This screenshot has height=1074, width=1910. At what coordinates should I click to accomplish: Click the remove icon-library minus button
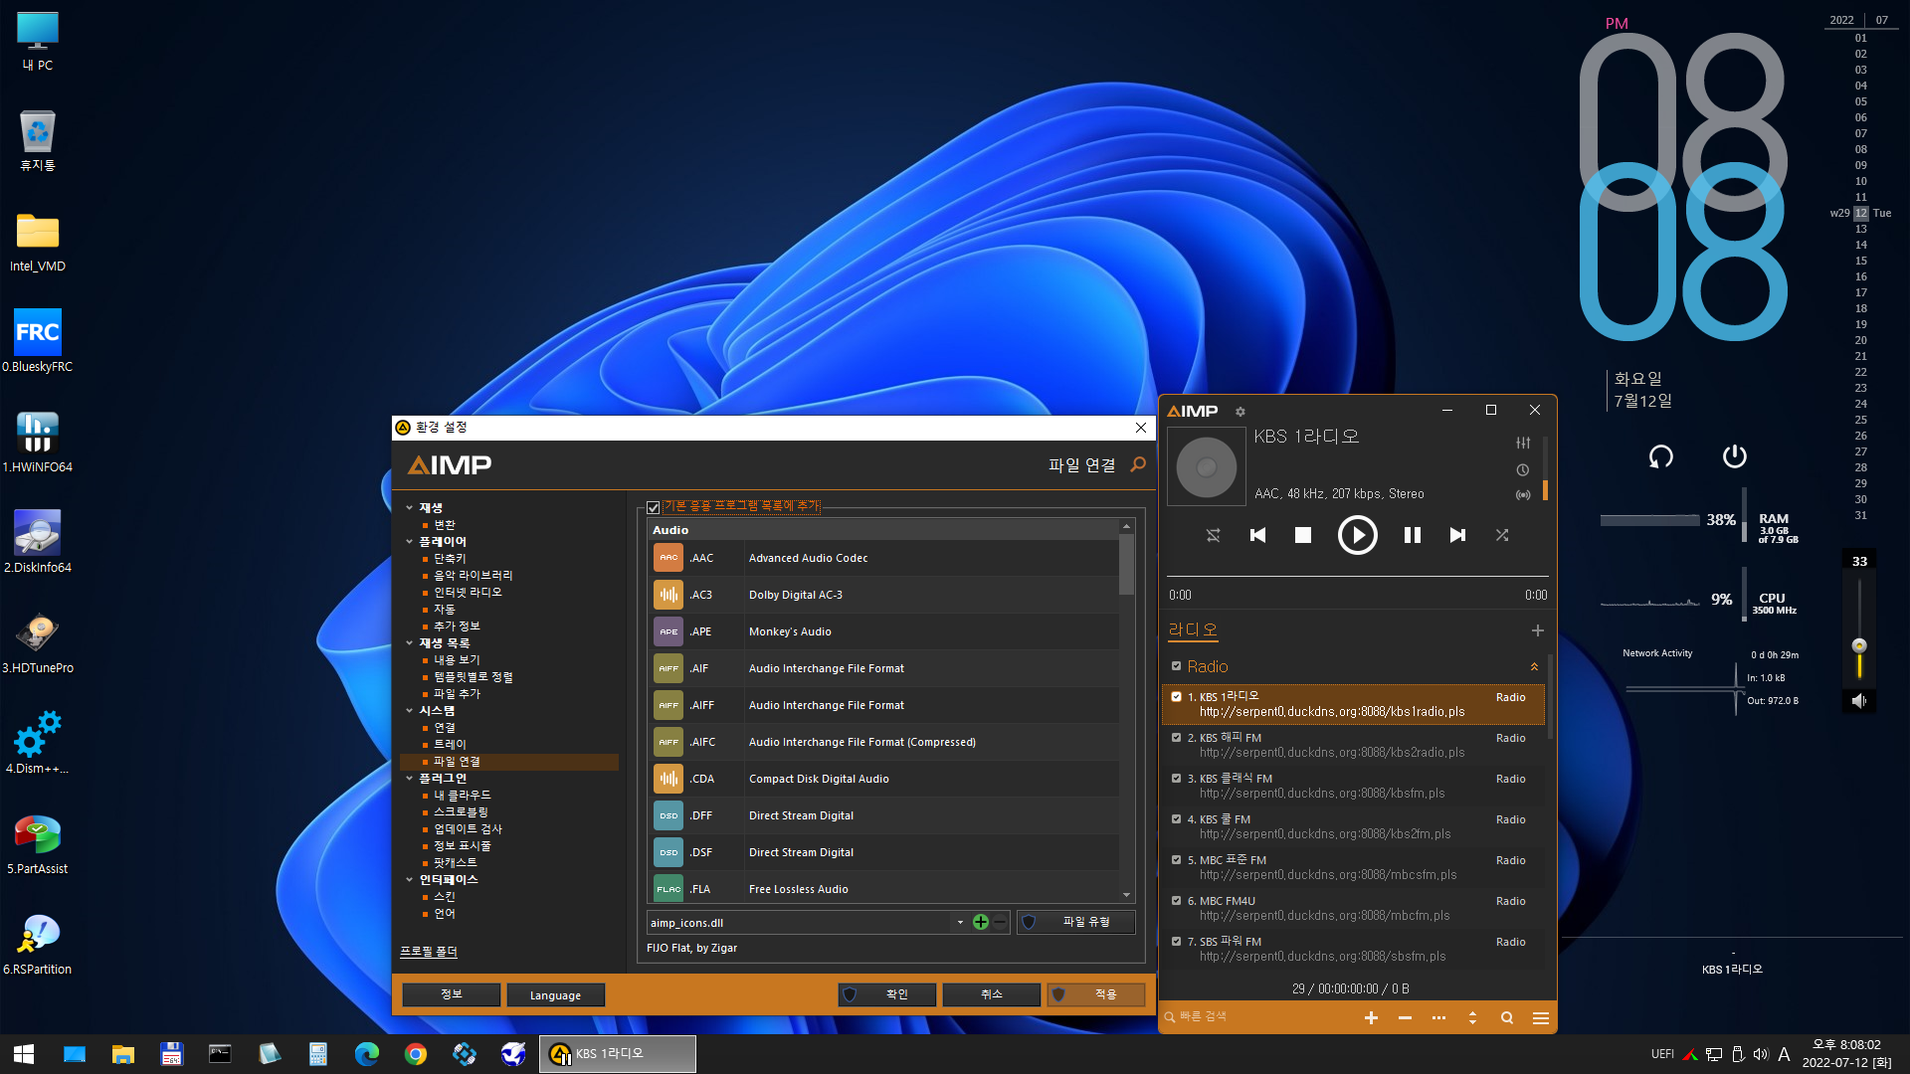[x=1000, y=922]
